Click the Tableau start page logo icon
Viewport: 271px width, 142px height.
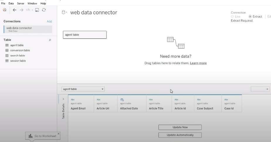click(x=4, y=10)
